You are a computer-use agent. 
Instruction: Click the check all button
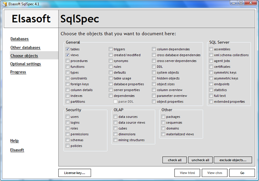click(x=174, y=160)
